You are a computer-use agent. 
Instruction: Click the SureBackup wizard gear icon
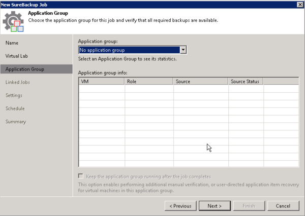point(14,21)
